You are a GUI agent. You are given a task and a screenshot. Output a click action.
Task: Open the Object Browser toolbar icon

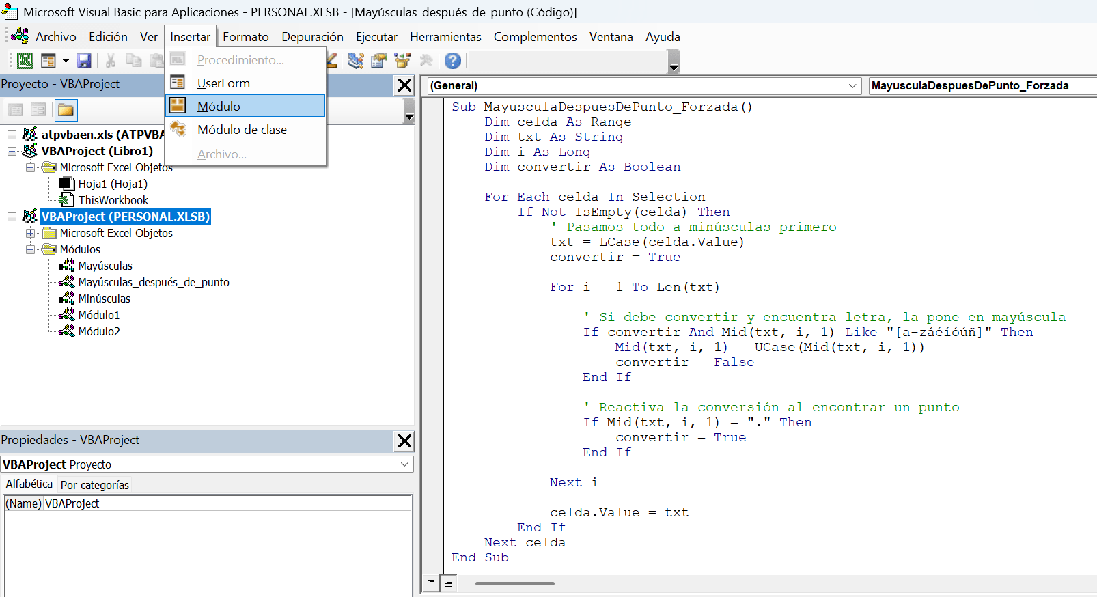(x=402, y=61)
